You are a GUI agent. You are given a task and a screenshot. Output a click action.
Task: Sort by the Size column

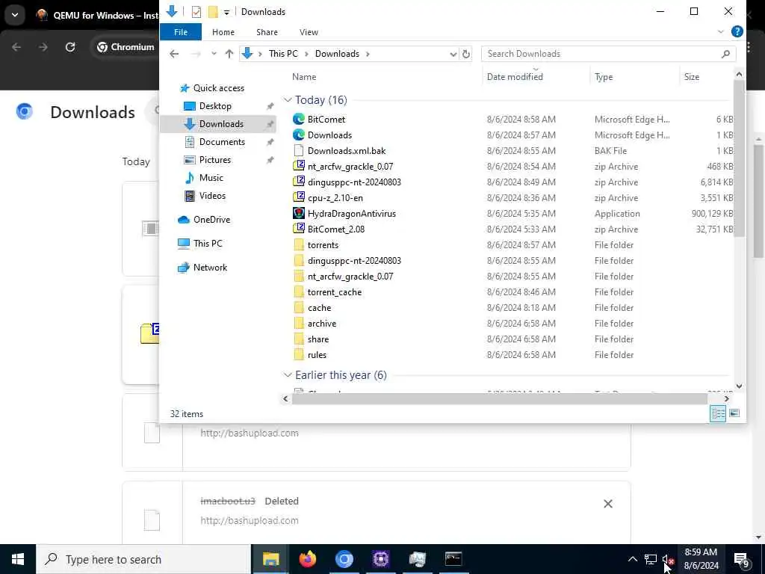coord(691,77)
